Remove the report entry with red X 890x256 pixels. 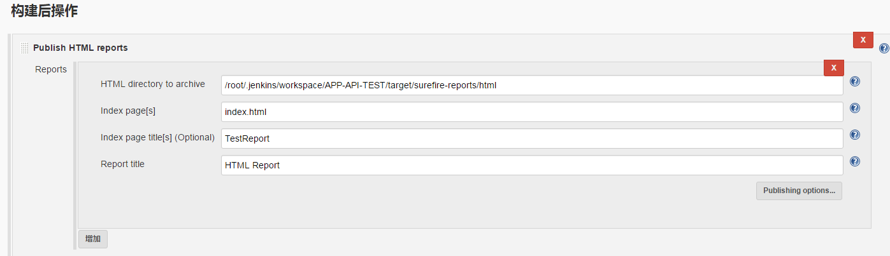click(x=834, y=67)
